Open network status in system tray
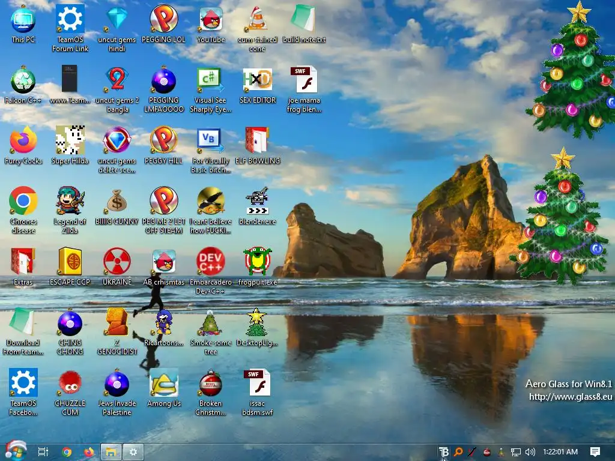Screen dimensions: 615x461 516,452
